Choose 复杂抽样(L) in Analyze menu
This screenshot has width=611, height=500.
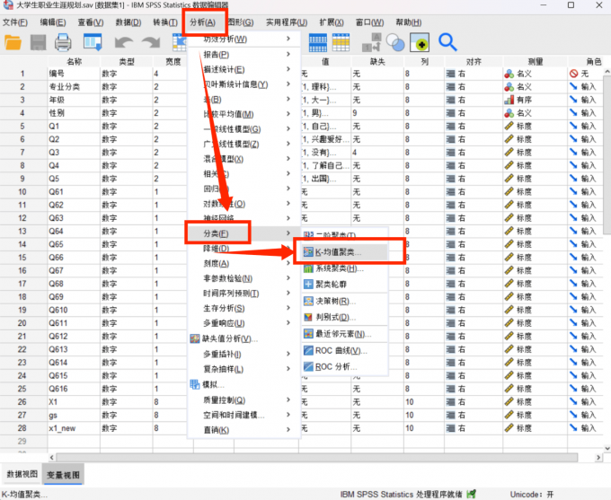tap(223, 369)
